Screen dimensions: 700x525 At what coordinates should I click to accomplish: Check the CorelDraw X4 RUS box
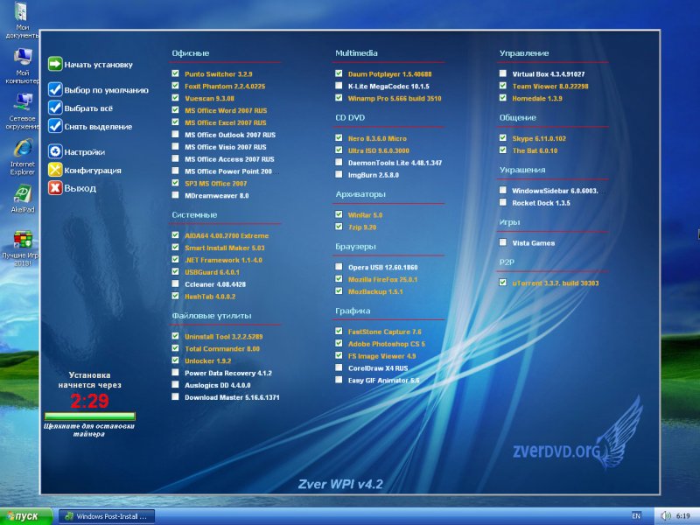(x=339, y=367)
